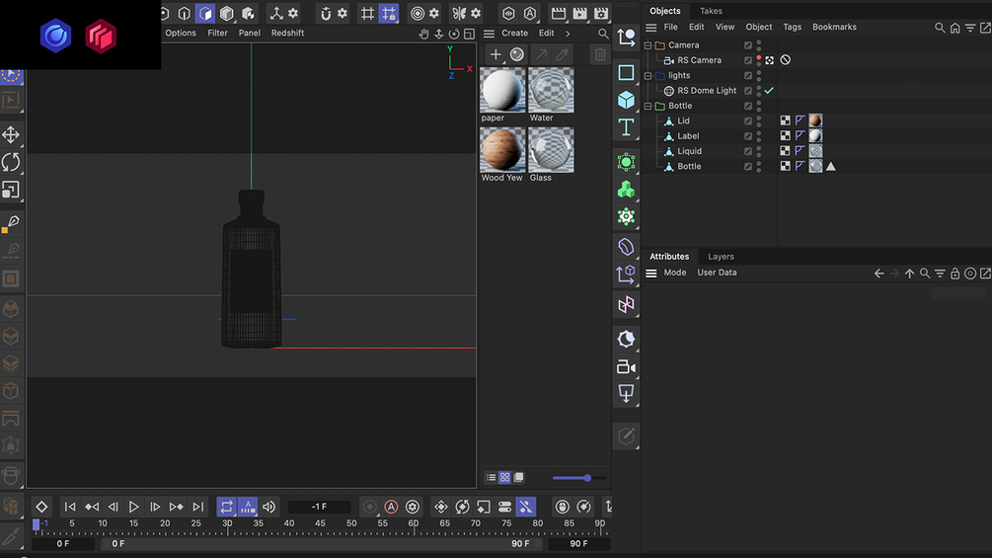Collapse the lights group in Objects tree
Viewport: 992px width, 558px height.
click(649, 76)
